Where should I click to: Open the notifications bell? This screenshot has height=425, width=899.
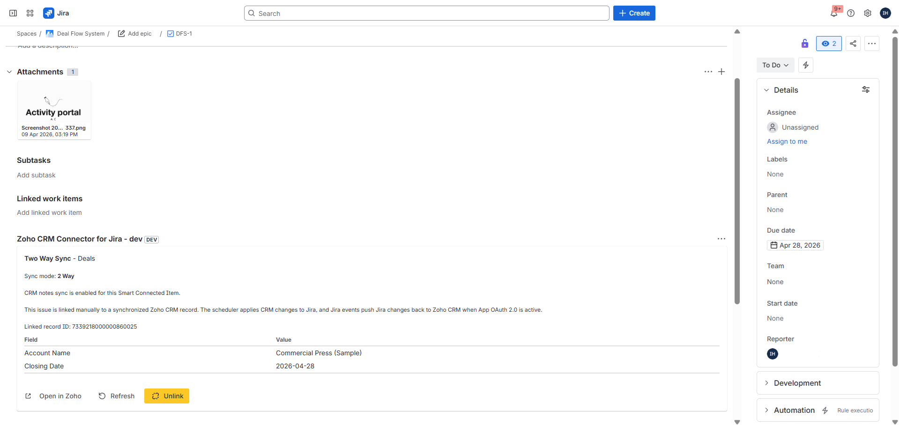pos(834,13)
